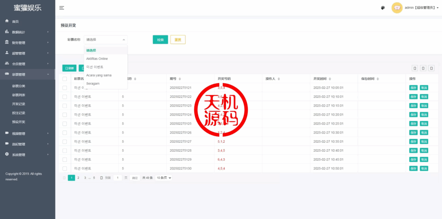
Task: Open 彩票列表 in the sidebar submenu
Action: (19, 95)
